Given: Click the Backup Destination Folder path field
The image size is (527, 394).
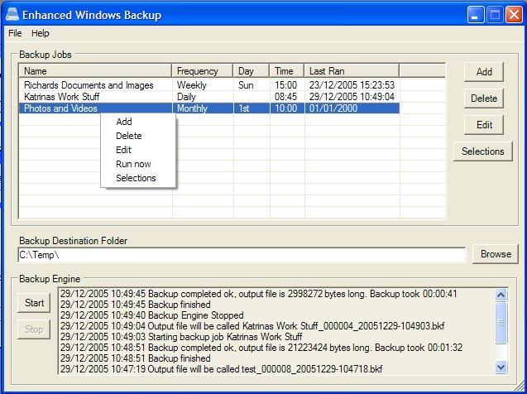Looking at the screenshot, I should [242, 255].
